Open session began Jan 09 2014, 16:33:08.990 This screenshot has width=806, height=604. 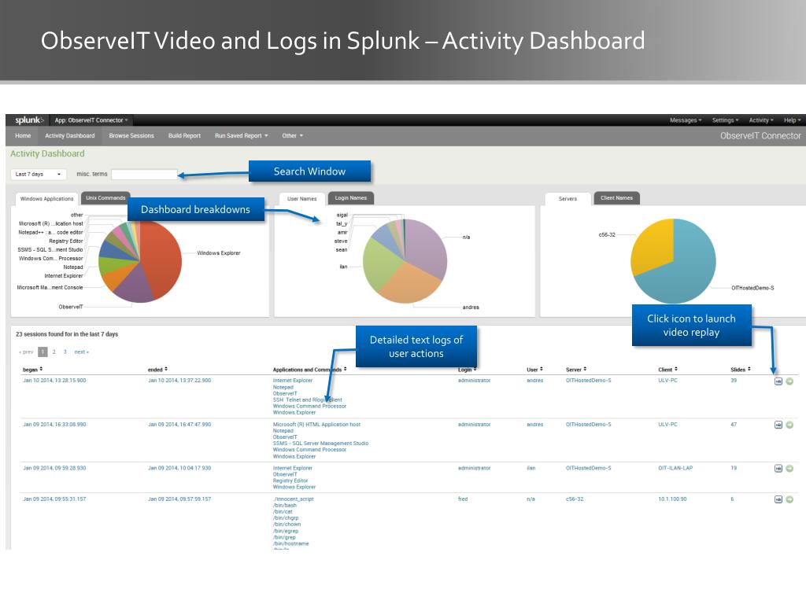(54, 425)
